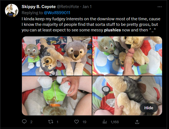Viewport: 169px width, 129px height.
Task: Like the post with the heart icon
Action: [76, 122]
